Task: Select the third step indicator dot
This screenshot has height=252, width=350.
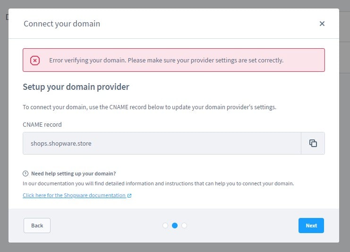Action: (x=184, y=226)
